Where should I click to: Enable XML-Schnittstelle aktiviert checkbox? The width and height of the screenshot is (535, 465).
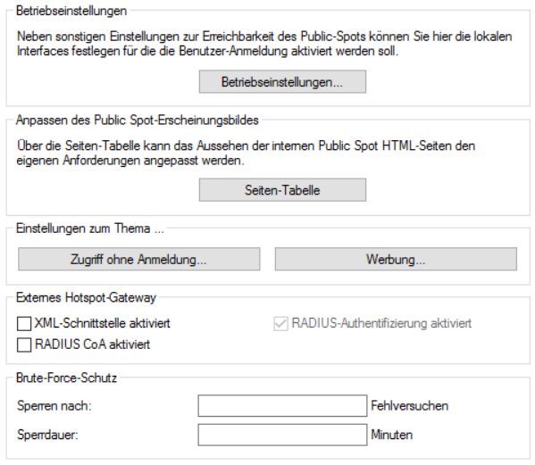24,323
